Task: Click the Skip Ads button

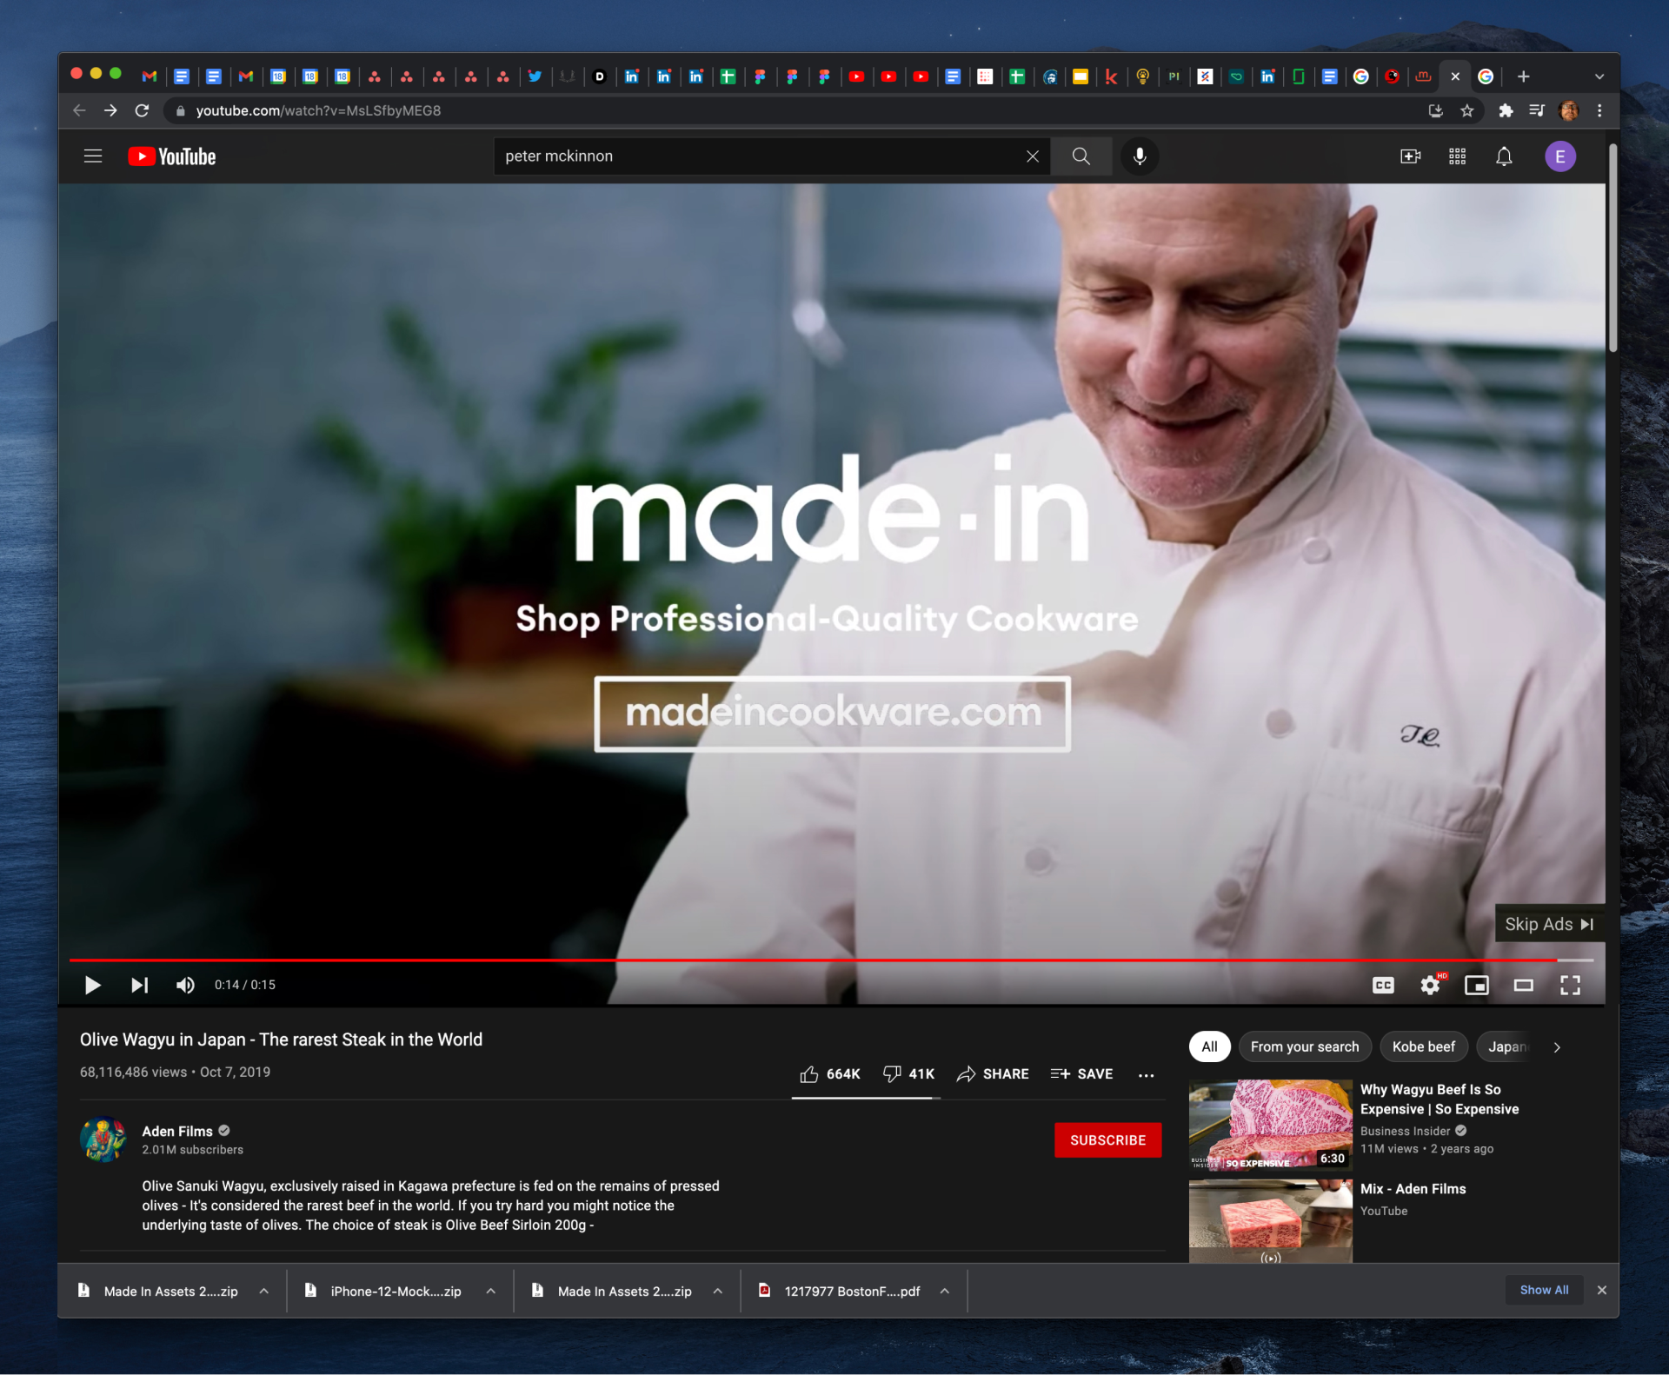Action: 1549,924
